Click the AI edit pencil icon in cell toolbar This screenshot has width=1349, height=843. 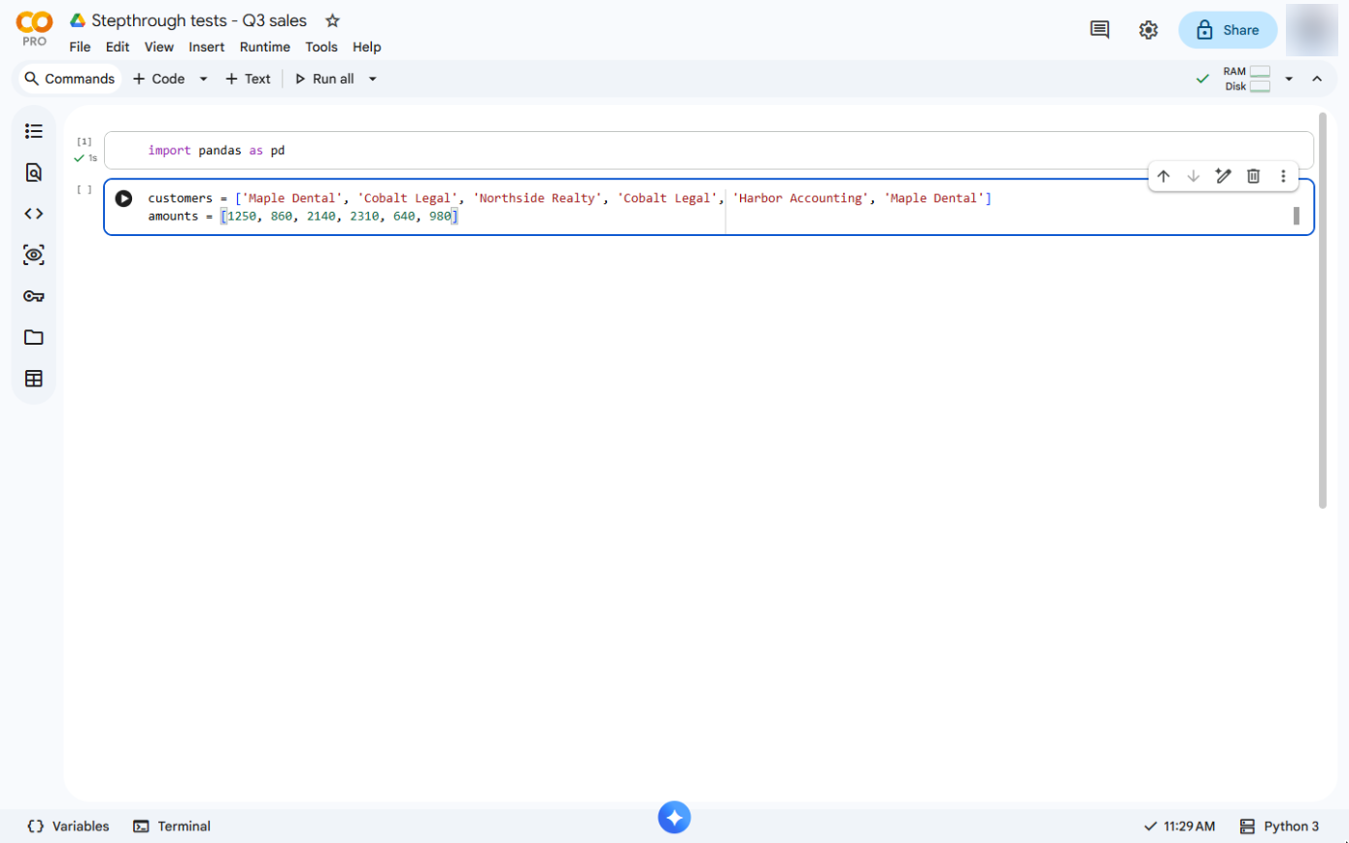coord(1224,176)
